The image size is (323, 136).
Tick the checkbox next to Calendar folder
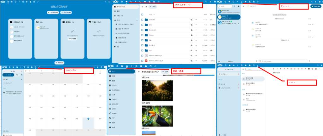pyautogui.click(x=142, y=20)
